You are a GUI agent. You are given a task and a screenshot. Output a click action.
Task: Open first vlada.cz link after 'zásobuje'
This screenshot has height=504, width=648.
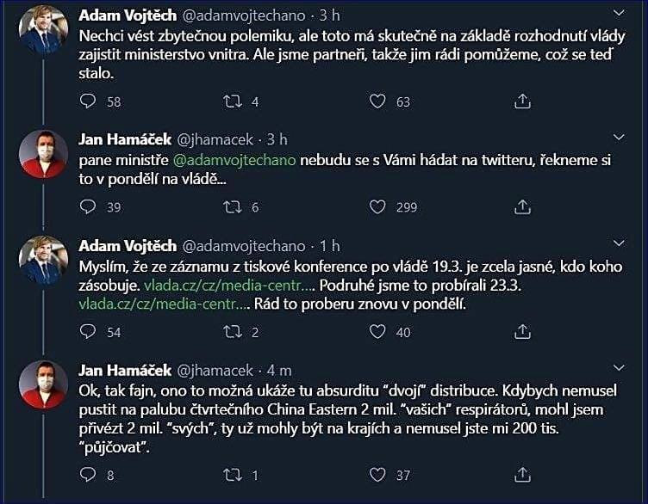(x=229, y=285)
